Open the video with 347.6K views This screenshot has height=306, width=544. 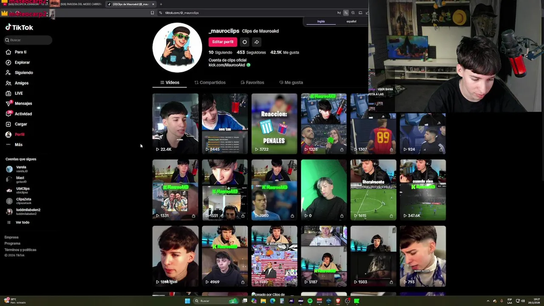423,190
